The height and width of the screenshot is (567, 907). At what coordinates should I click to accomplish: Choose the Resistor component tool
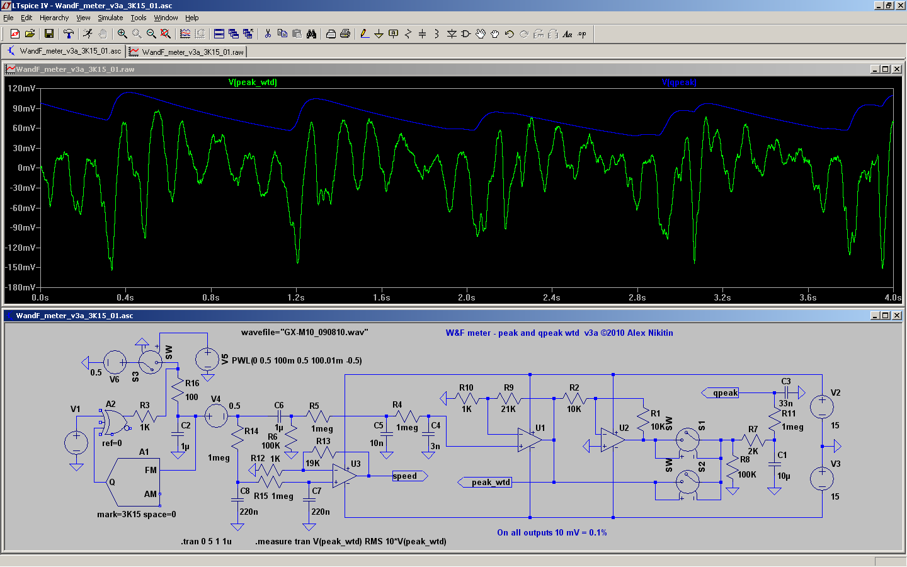(408, 34)
